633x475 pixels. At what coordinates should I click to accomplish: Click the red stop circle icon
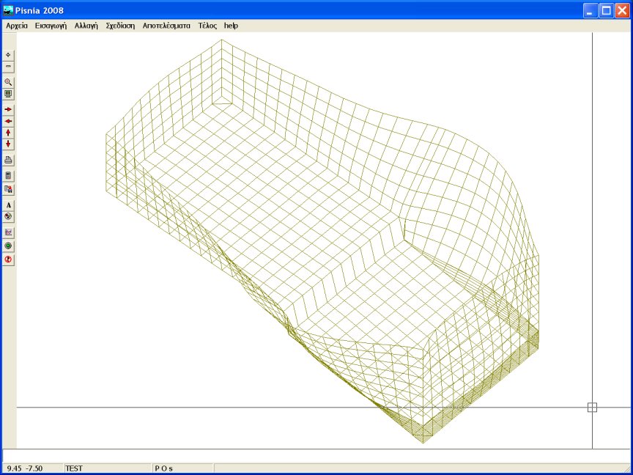click(x=9, y=259)
